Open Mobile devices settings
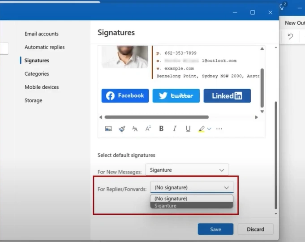305x242 pixels. click(x=42, y=87)
